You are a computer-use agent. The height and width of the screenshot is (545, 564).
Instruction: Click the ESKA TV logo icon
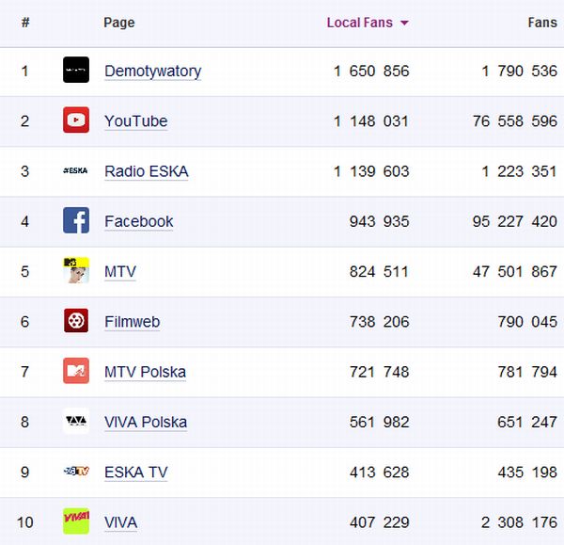76,472
